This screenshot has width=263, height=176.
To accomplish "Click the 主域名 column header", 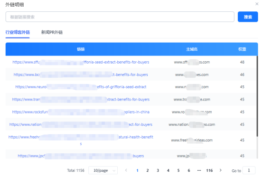I will point(192,49).
